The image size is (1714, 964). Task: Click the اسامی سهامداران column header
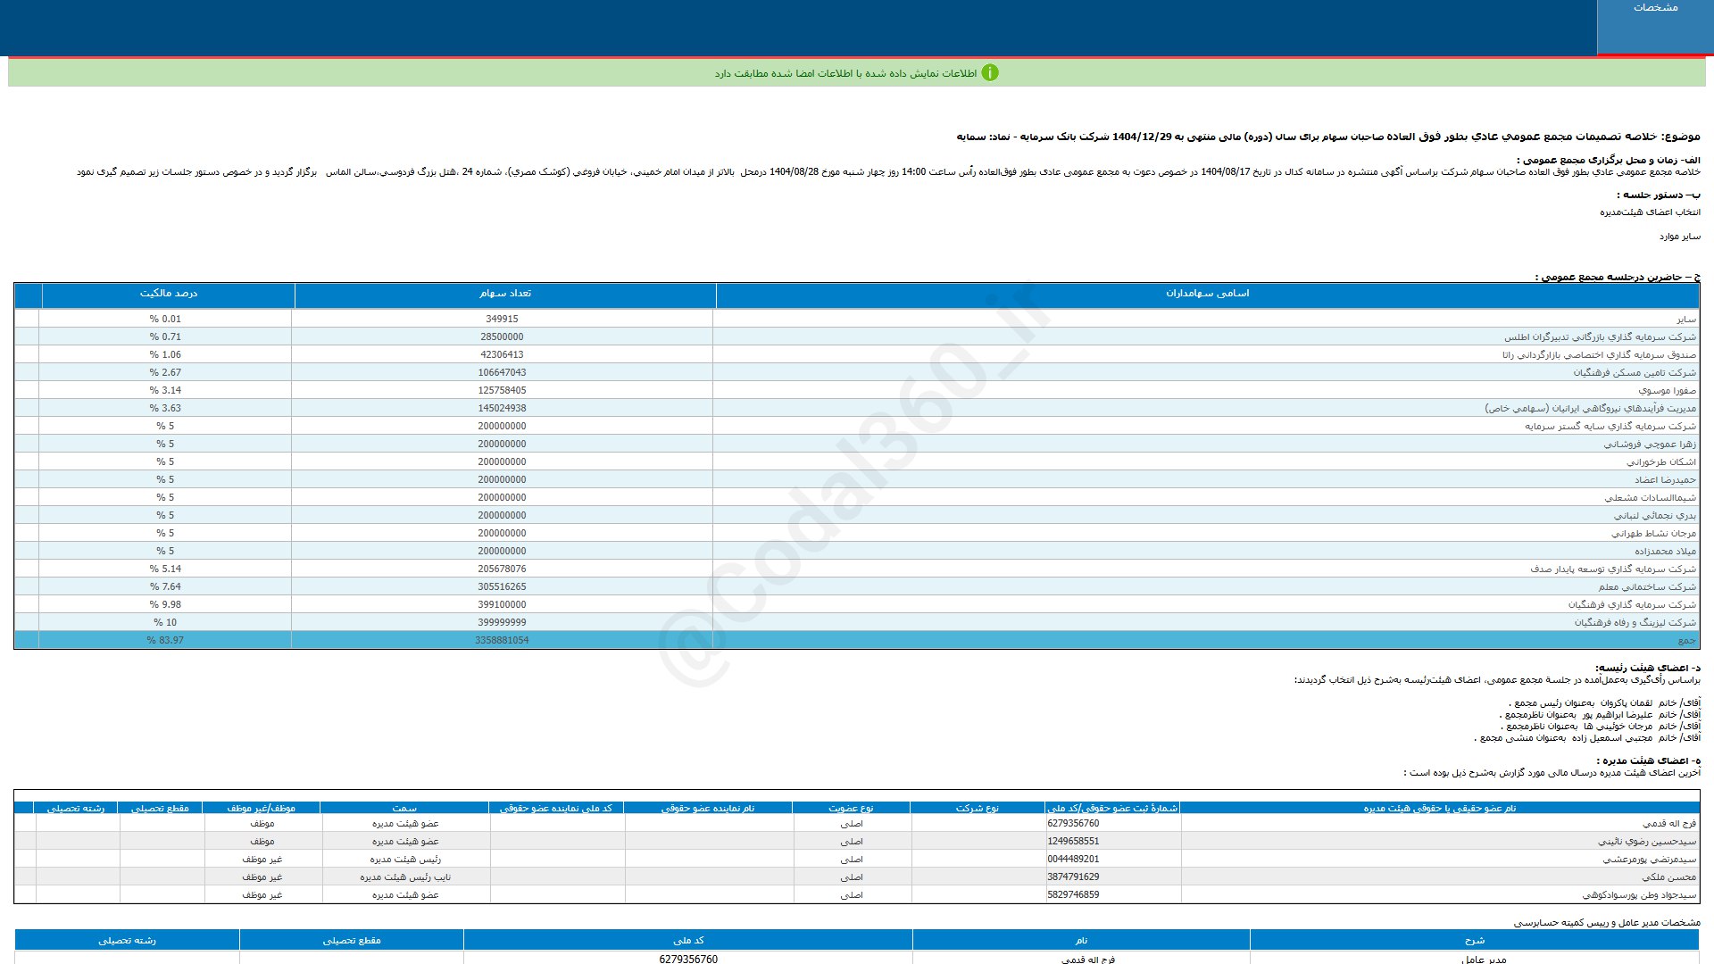point(1207,294)
